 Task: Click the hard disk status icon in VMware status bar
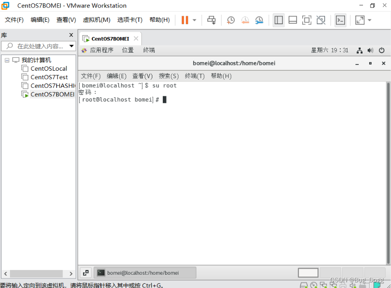304,285
